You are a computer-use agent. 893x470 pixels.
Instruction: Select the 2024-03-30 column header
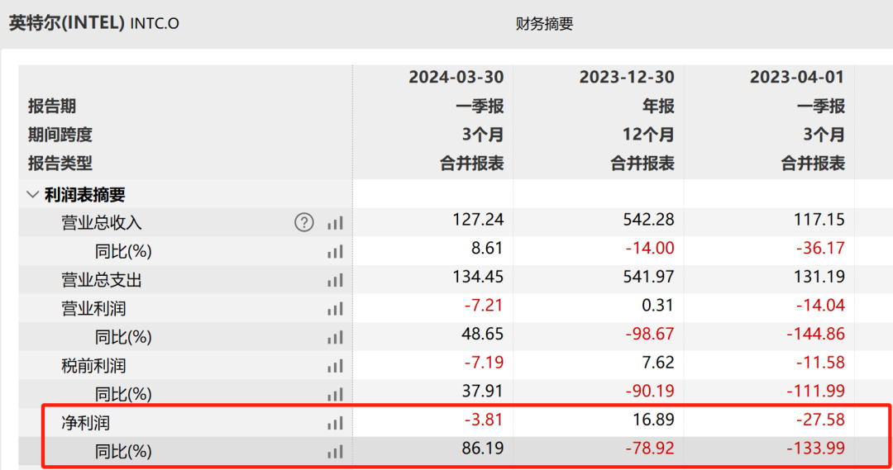click(x=456, y=77)
